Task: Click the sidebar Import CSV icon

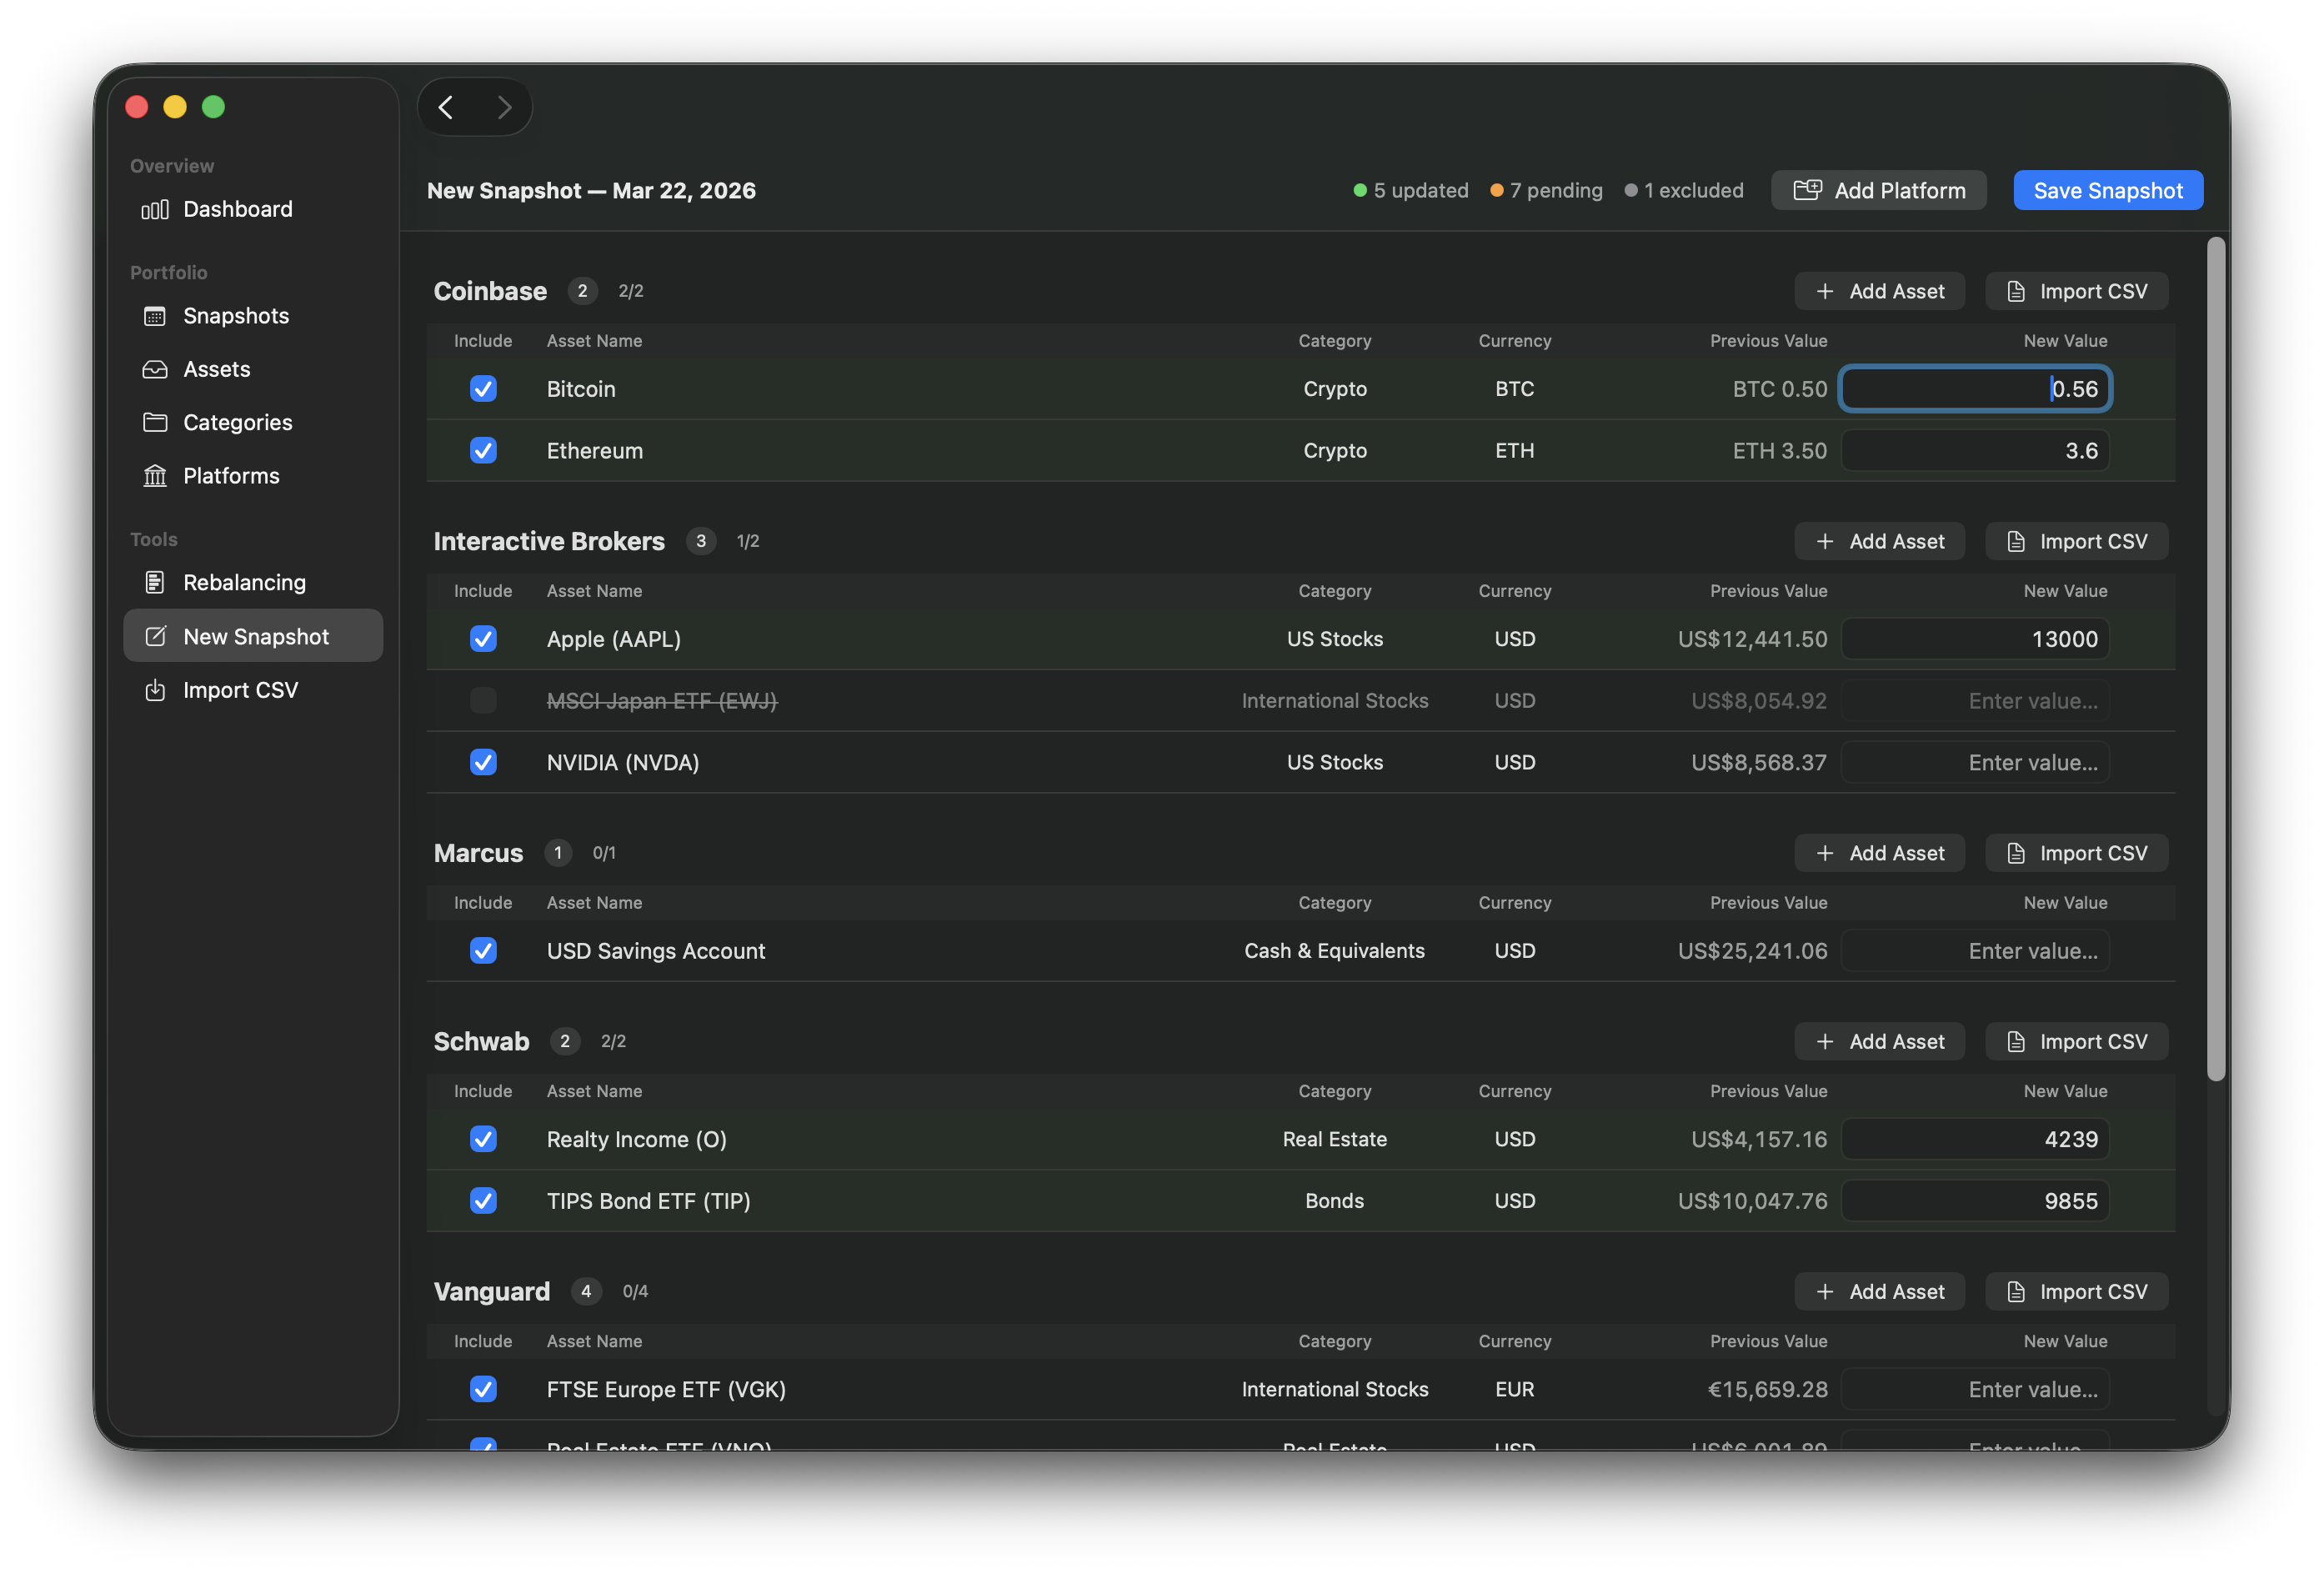Action: point(155,690)
